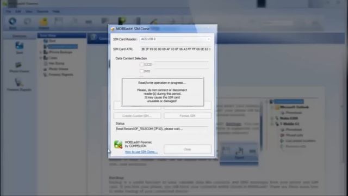
Task: Open Photo Viewer from left sidebar icon
Action: pyautogui.click(x=18, y=65)
